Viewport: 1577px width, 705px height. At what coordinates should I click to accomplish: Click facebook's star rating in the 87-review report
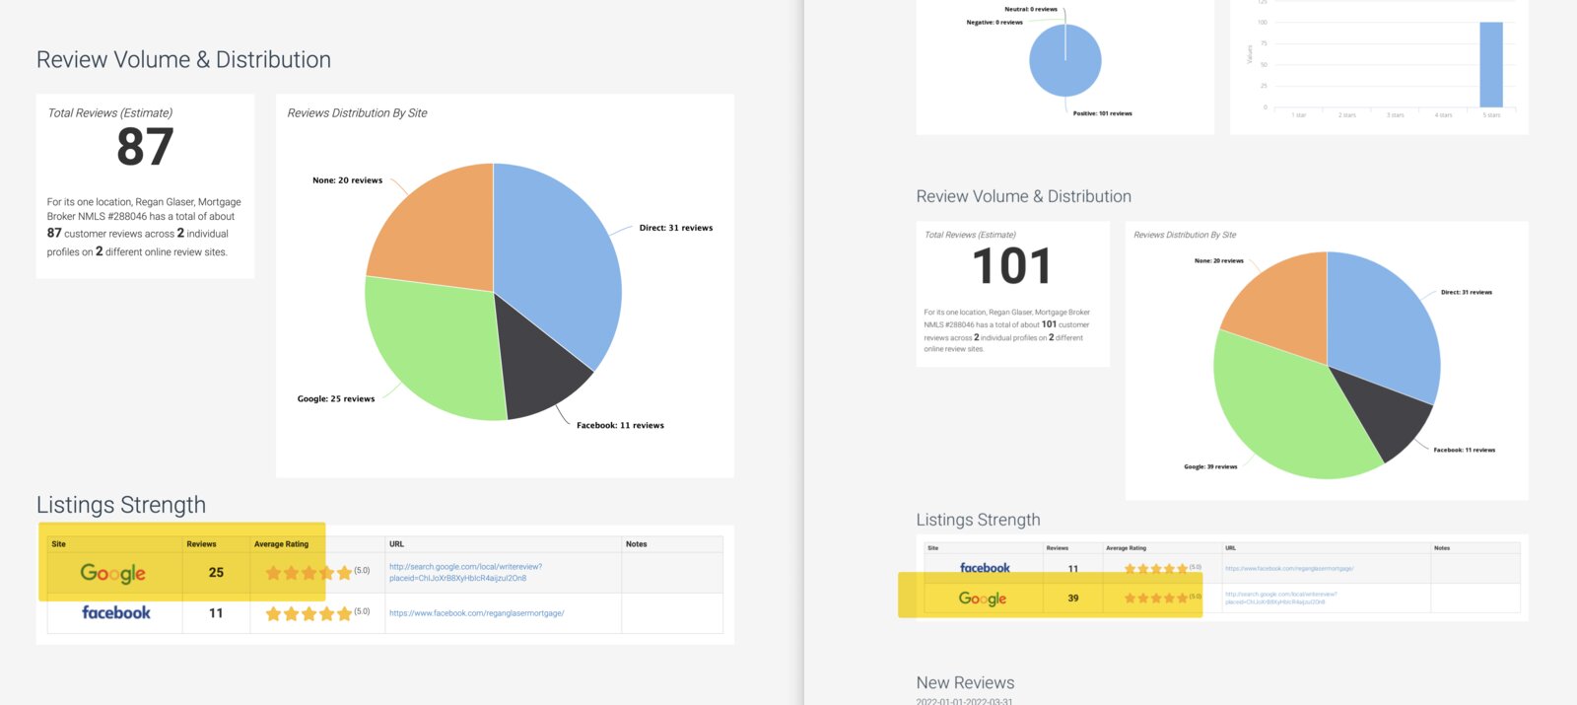(x=309, y=613)
